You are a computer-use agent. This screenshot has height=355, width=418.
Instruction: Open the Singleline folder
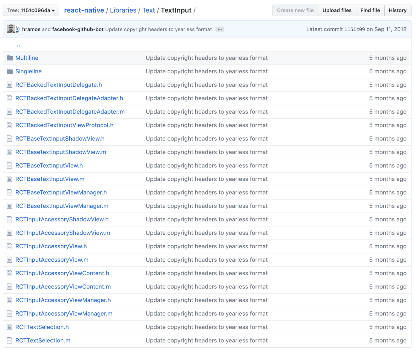point(28,71)
